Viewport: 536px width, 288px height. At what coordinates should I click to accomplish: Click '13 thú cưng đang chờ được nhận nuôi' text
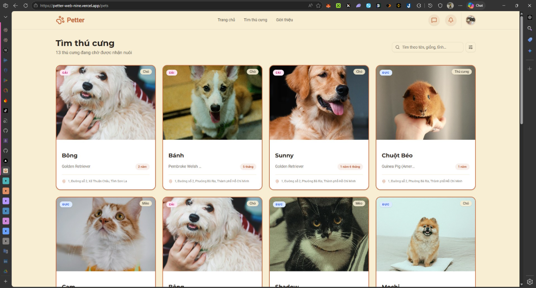pyautogui.click(x=94, y=53)
